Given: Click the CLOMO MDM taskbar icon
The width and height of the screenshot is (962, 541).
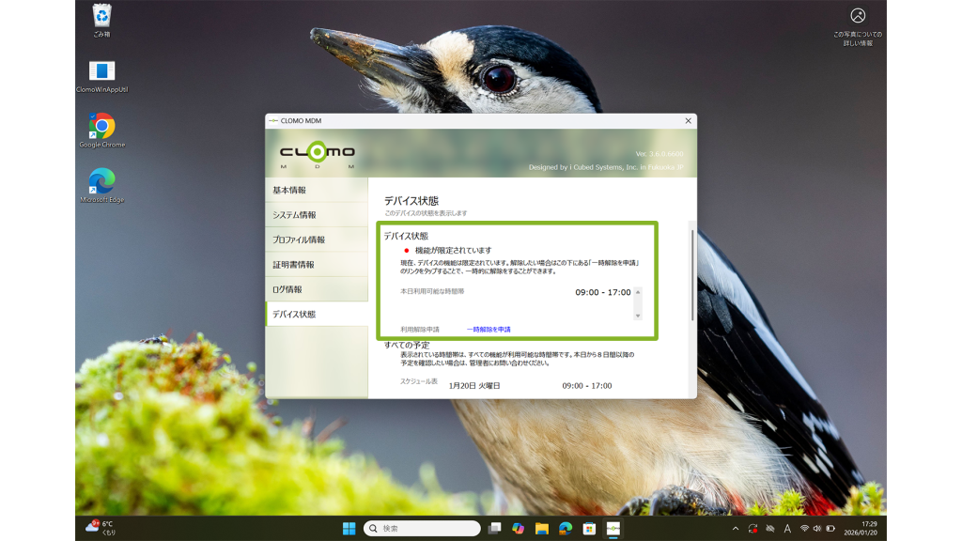Looking at the screenshot, I should pyautogui.click(x=613, y=529).
